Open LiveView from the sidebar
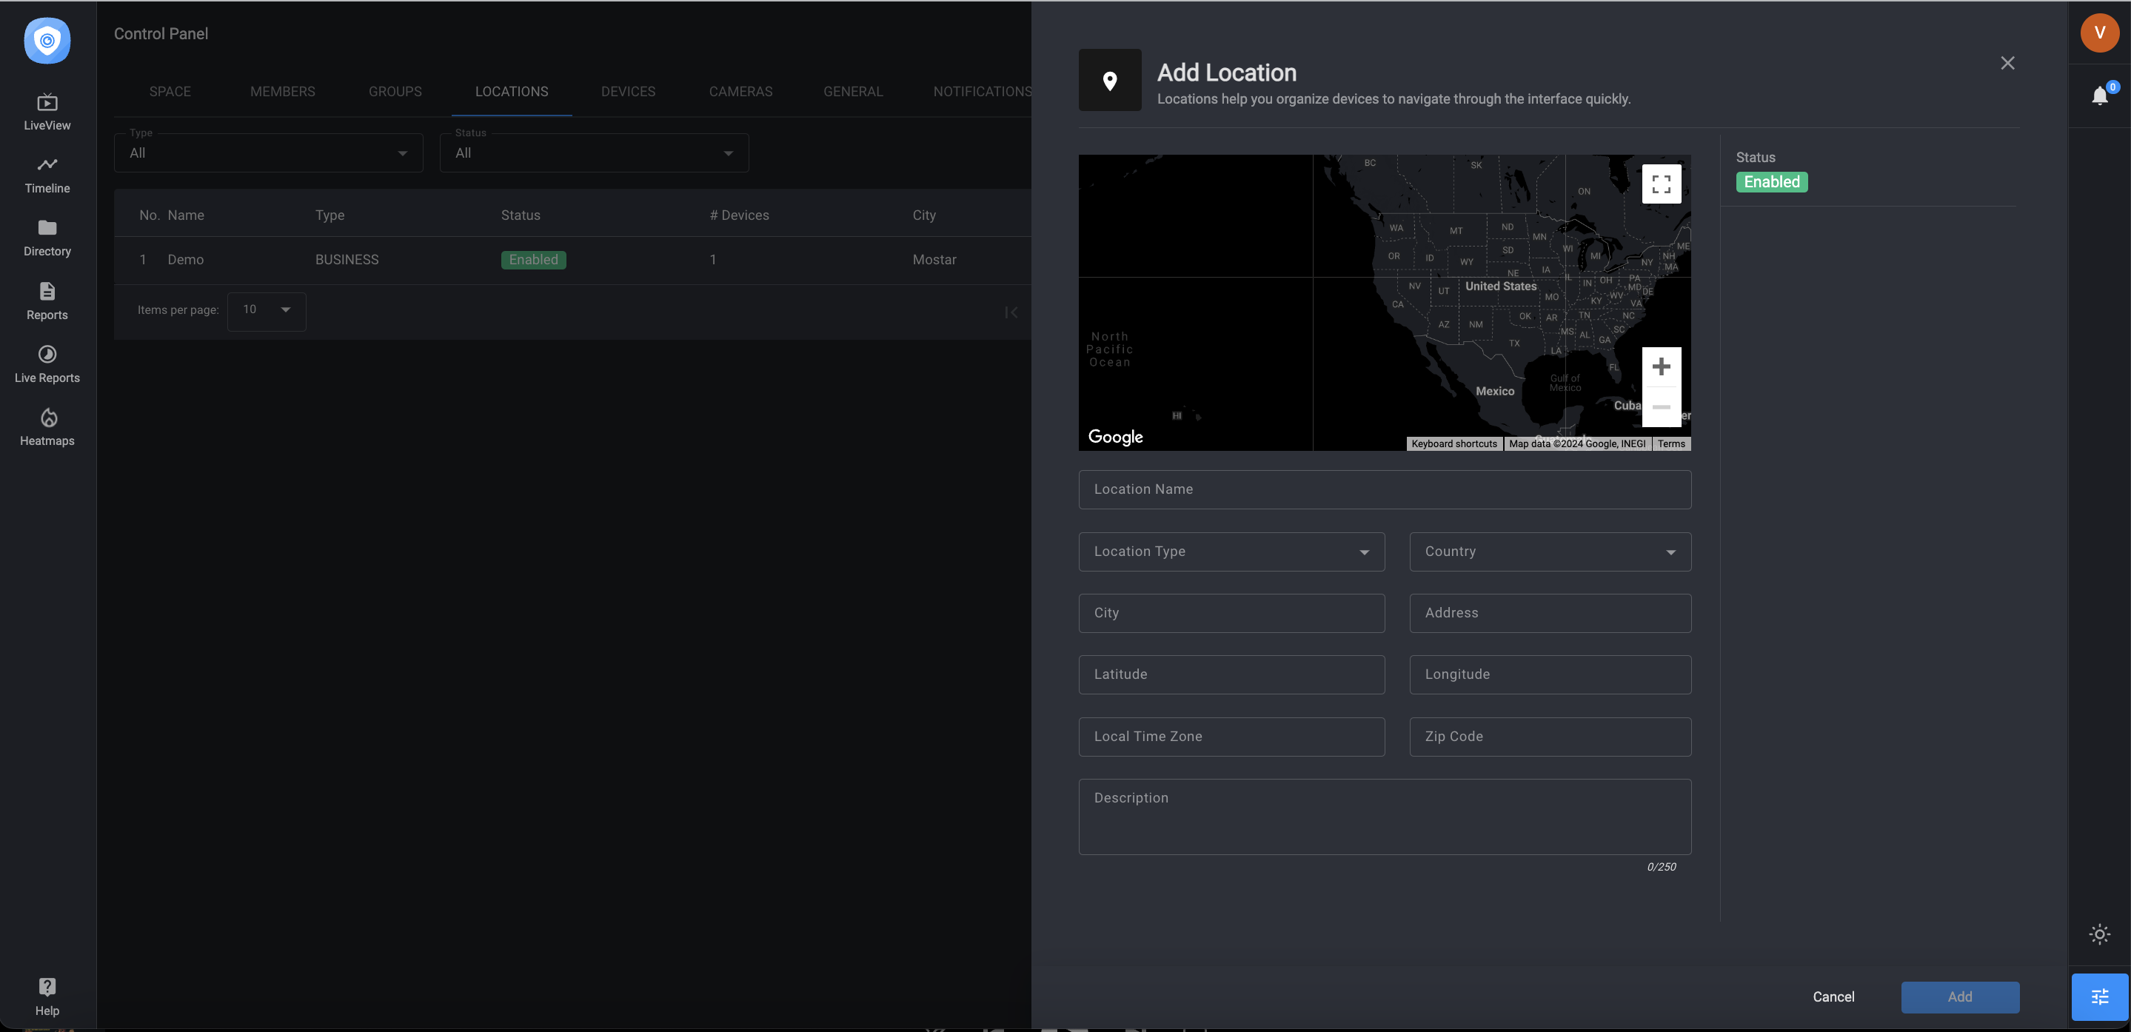The width and height of the screenshot is (2131, 1032). [47, 113]
